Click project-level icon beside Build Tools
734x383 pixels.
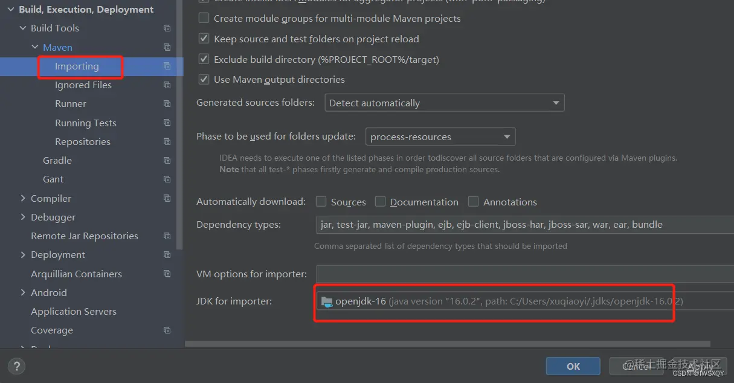point(167,28)
